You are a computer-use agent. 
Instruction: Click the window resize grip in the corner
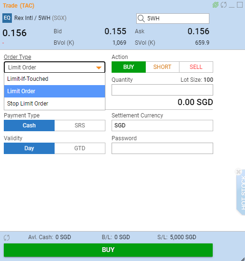pos(243,259)
